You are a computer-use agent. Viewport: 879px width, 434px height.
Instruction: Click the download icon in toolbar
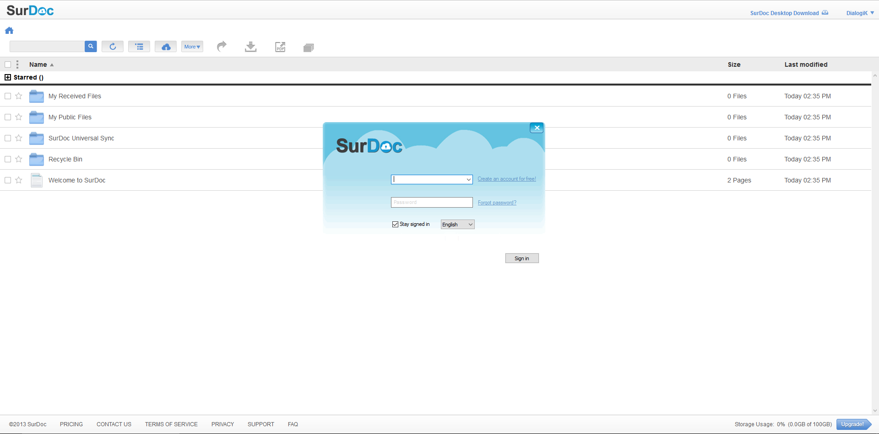click(x=250, y=47)
